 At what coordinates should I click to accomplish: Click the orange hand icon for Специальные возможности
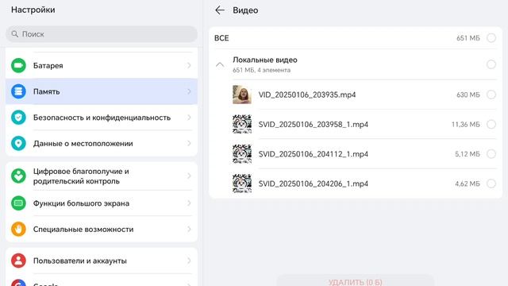[x=18, y=229]
